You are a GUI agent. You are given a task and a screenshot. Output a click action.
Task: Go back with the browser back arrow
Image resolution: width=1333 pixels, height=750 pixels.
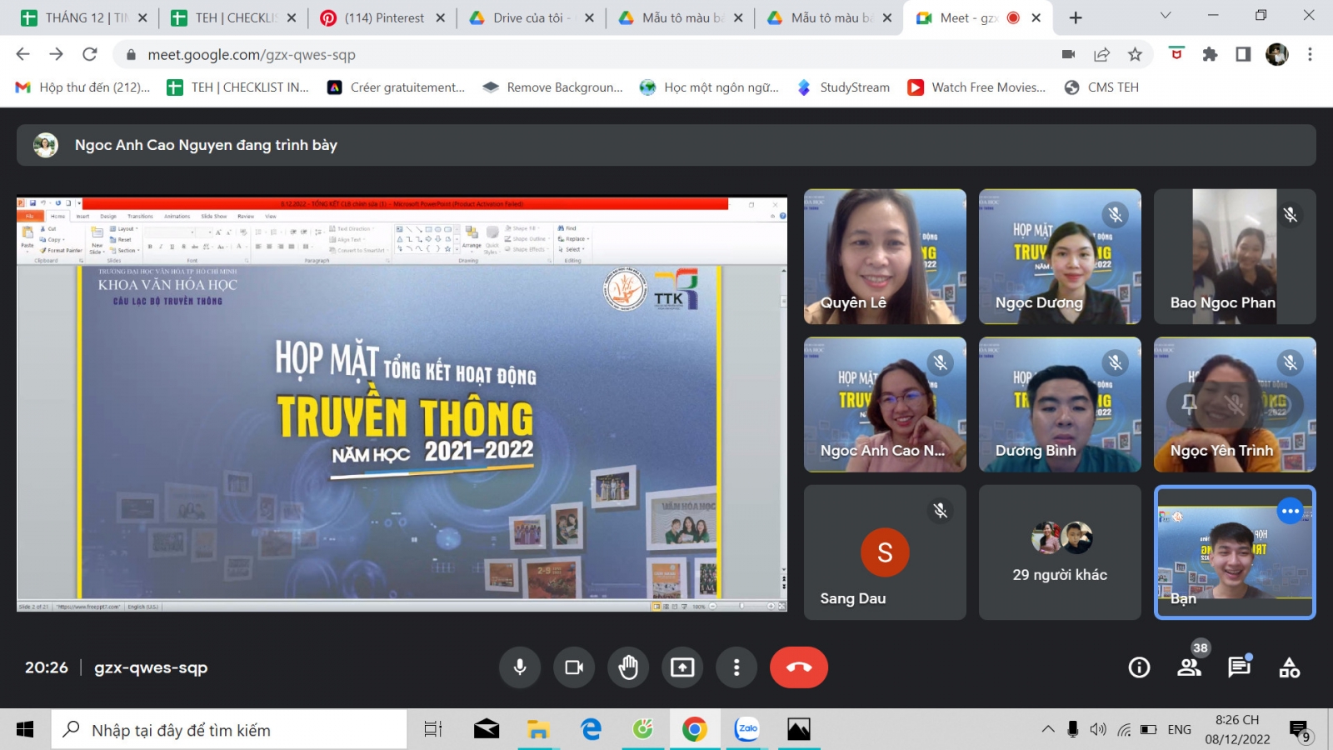[x=22, y=54]
